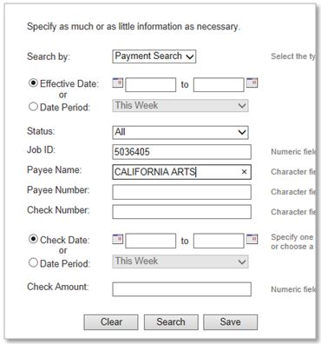The image size is (321, 344).
Task: Click the Search button
Action: [x=171, y=322]
